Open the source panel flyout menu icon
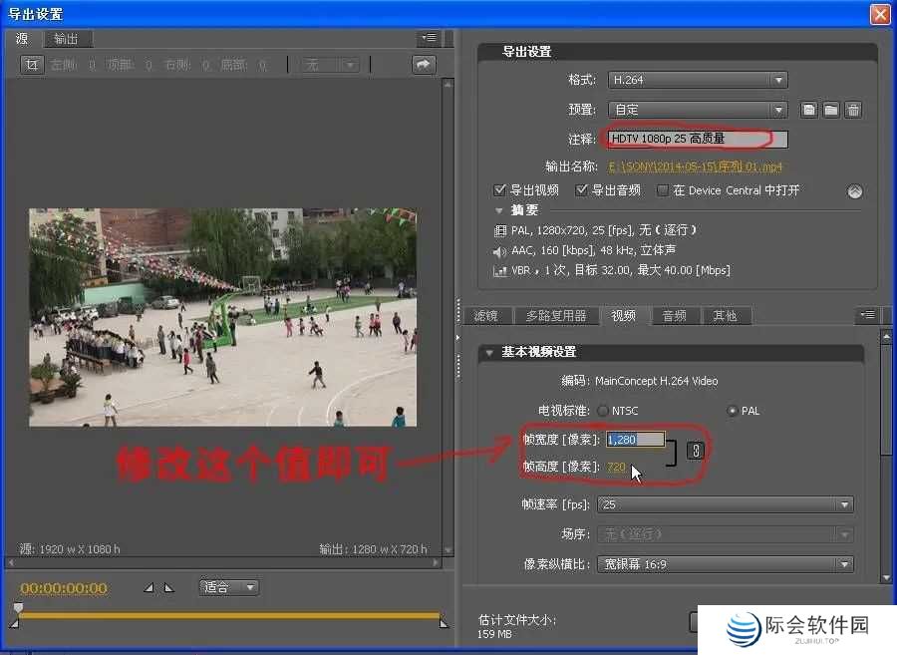This screenshot has width=897, height=655. 429,39
